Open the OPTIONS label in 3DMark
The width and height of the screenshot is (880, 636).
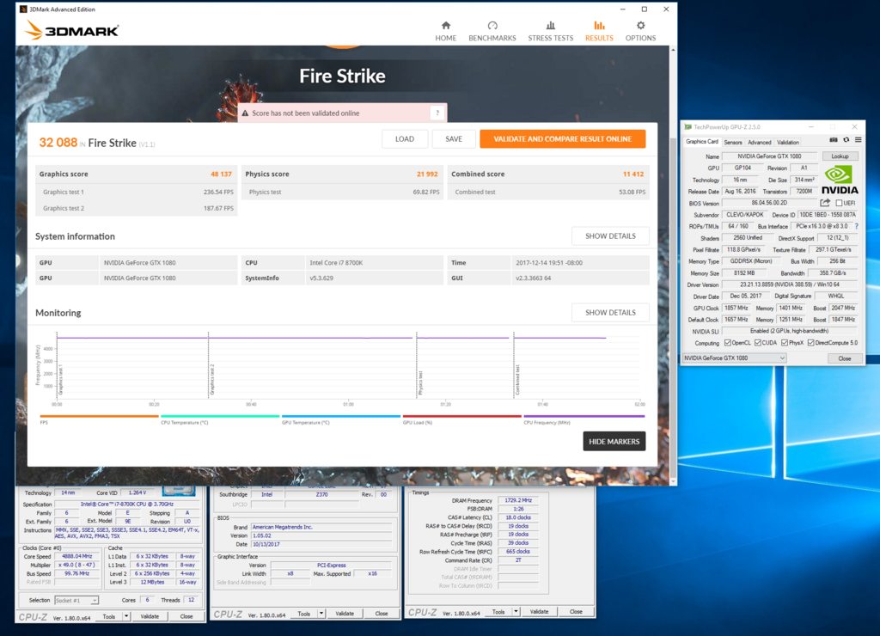point(640,38)
